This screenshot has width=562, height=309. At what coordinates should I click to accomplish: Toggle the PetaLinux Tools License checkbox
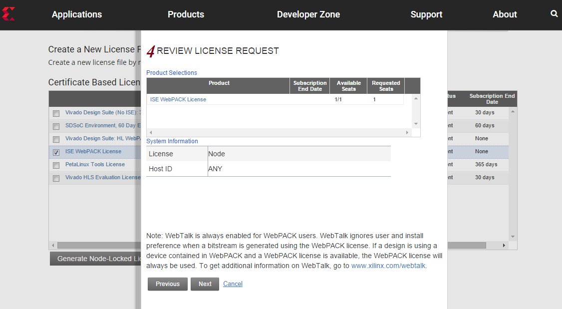click(56, 165)
